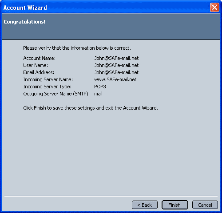Select the www.SAFe-mail.net server value
Image resolution: width=222 pixels, height=213 pixels.
(x=115, y=79)
